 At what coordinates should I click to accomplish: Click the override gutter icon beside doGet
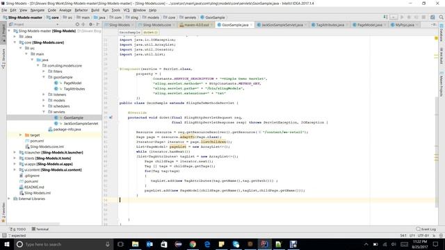click(111, 117)
